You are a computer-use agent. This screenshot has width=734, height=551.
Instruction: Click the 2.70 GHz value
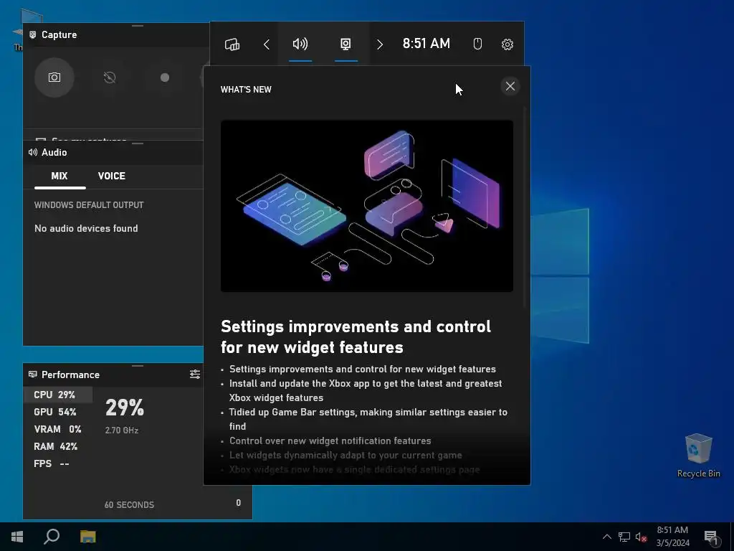click(122, 430)
